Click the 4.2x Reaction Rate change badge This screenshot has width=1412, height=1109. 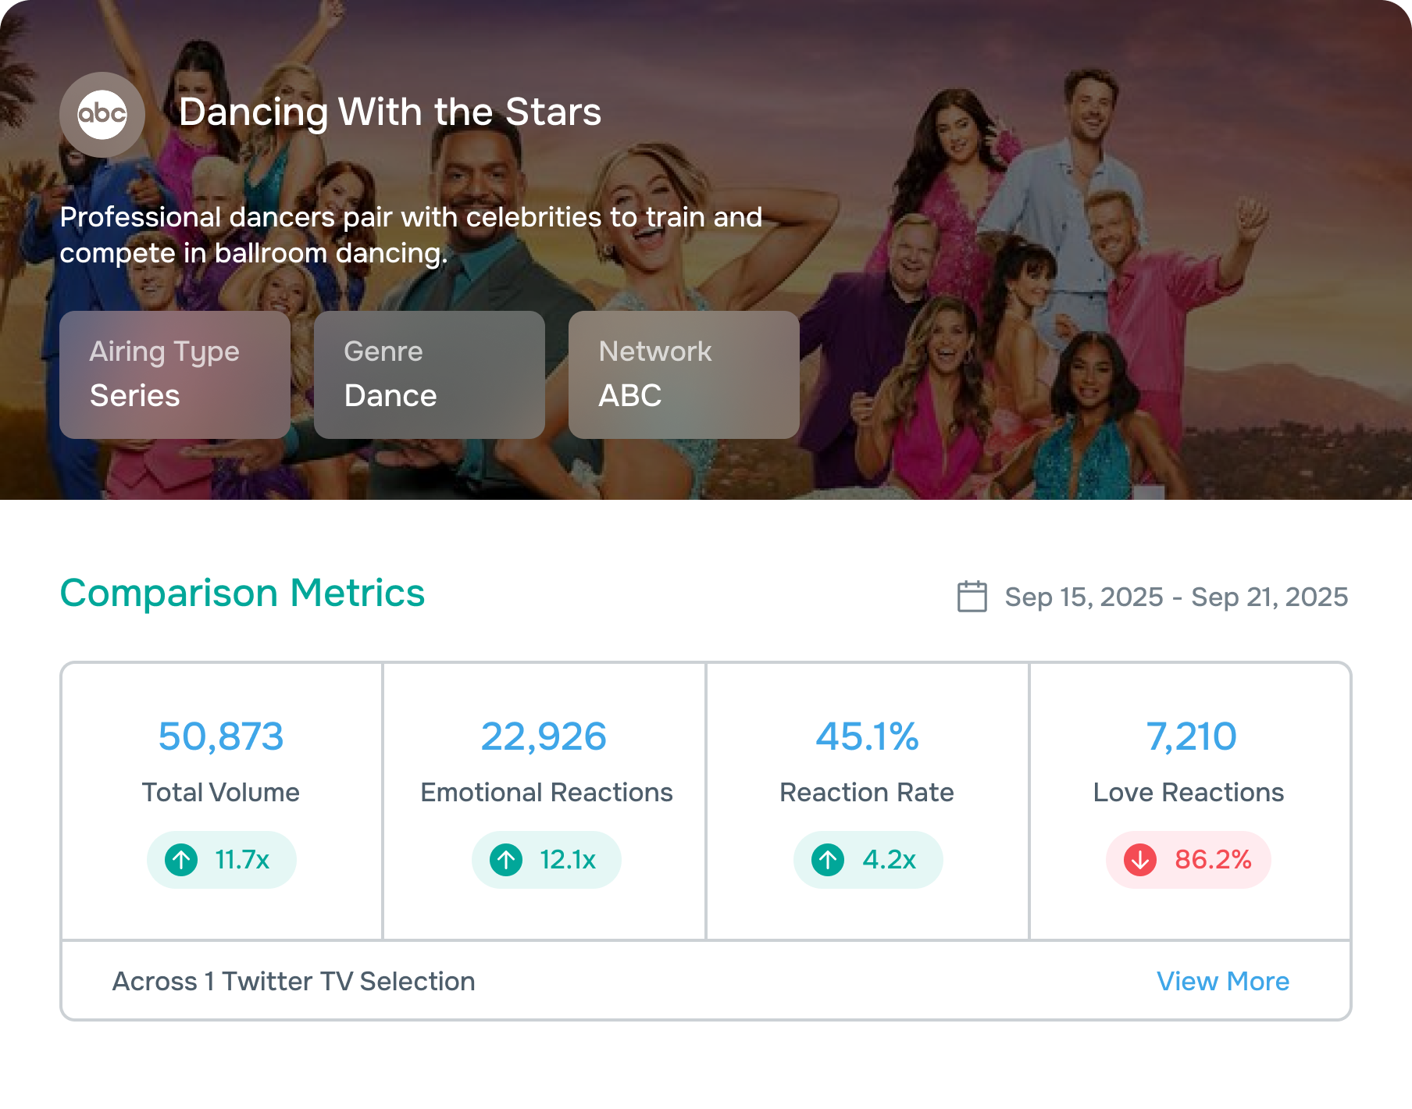click(x=868, y=860)
